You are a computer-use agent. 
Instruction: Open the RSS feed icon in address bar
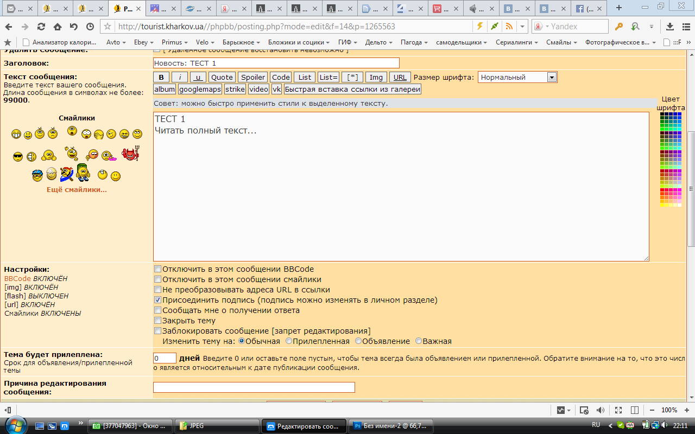[x=509, y=27]
